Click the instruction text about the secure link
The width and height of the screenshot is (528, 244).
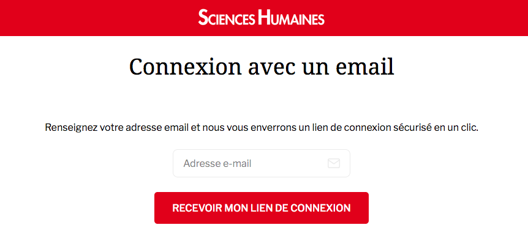pos(262,128)
